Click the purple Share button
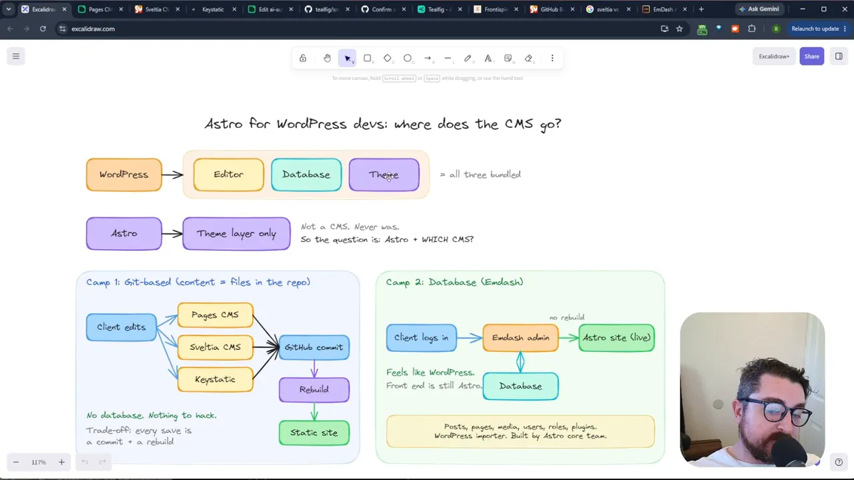 pyautogui.click(x=811, y=56)
